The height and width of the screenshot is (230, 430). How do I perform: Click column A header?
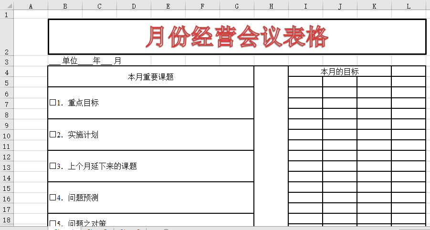pos(31,6)
